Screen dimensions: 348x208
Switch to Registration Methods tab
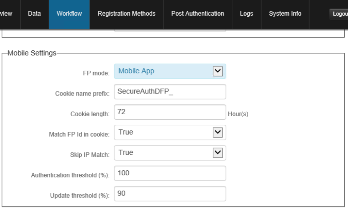[x=127, y=14]
